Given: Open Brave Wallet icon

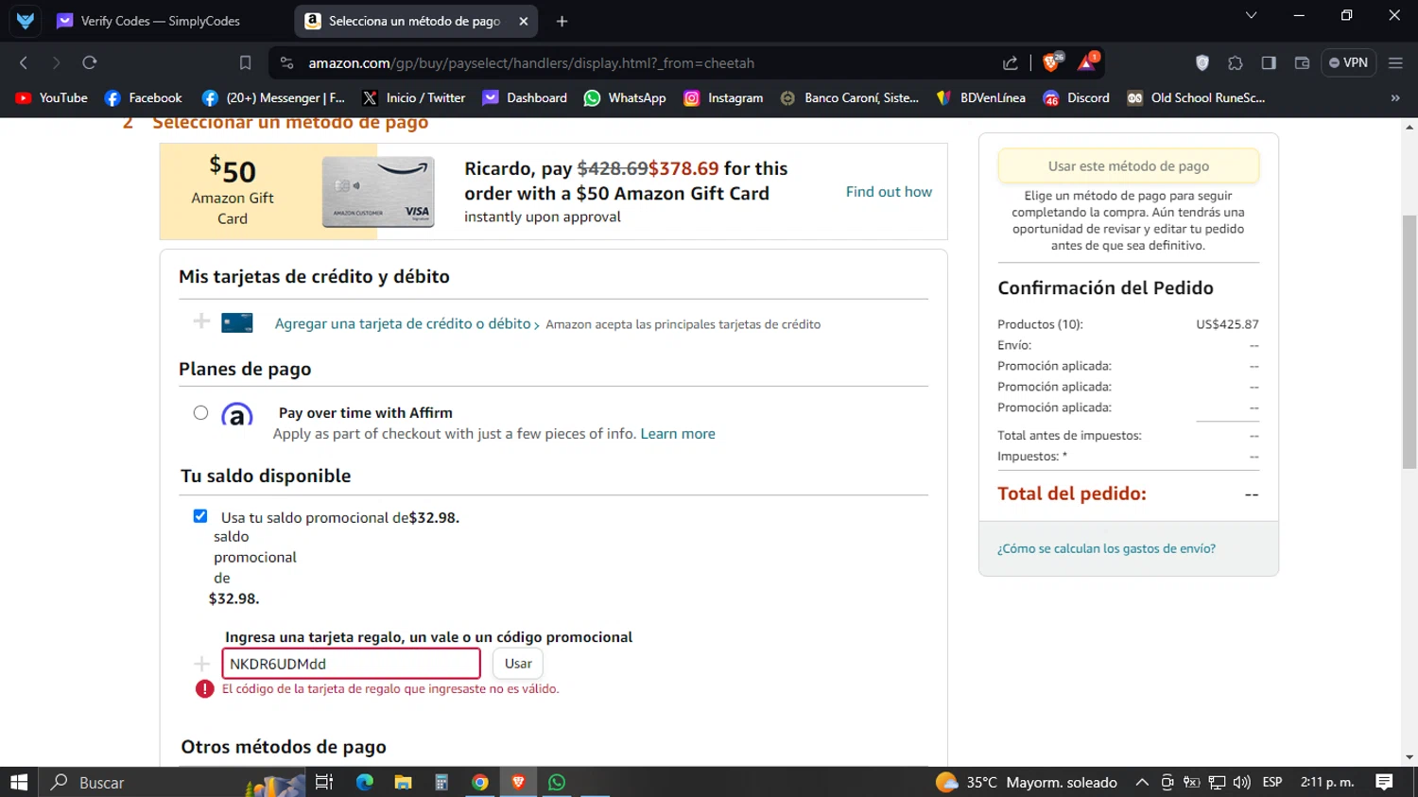Looking at the screenshot, I should pyautogui.click(x=1302, y=62).
